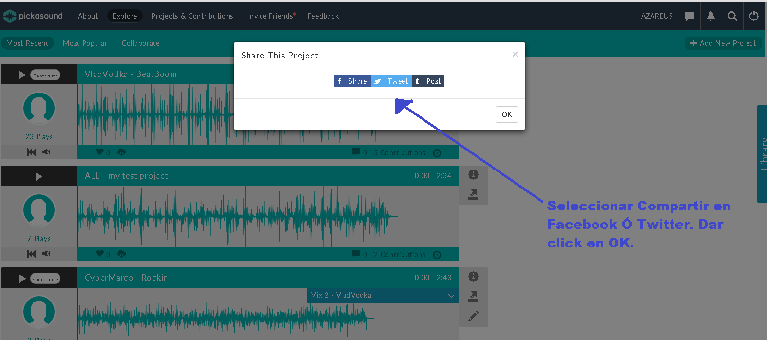Image resolution: width=767 pixels, height=340 pixels.
Task: Click Contribute on BeatBoom
Action: pyautogui.click(x=46, y=76)
